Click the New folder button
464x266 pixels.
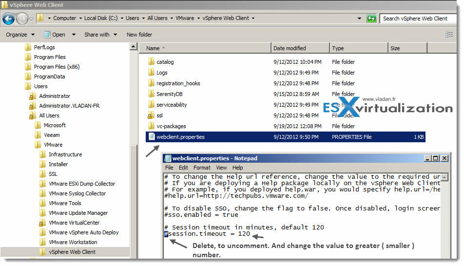tap(139, 35)
